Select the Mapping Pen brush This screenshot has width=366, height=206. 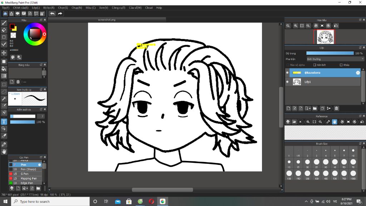25,178
